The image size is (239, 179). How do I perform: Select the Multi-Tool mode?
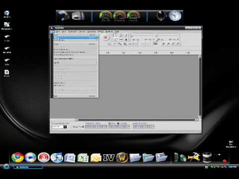pyautogui.click(x=126, y=40)
